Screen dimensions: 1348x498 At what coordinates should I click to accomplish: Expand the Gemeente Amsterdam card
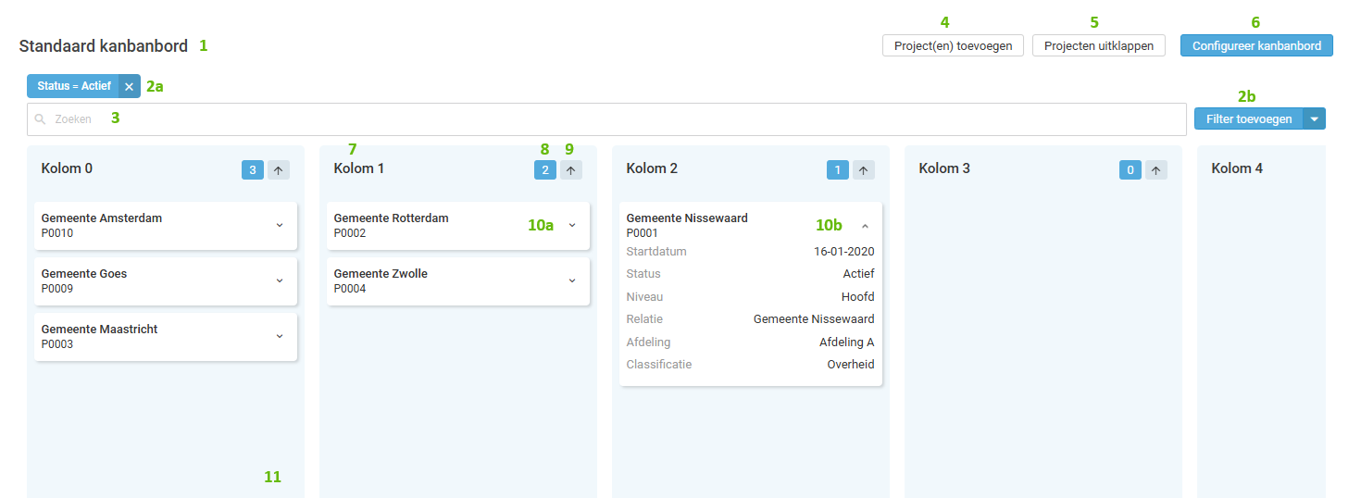pyautogui.click(x=280, y=225)
